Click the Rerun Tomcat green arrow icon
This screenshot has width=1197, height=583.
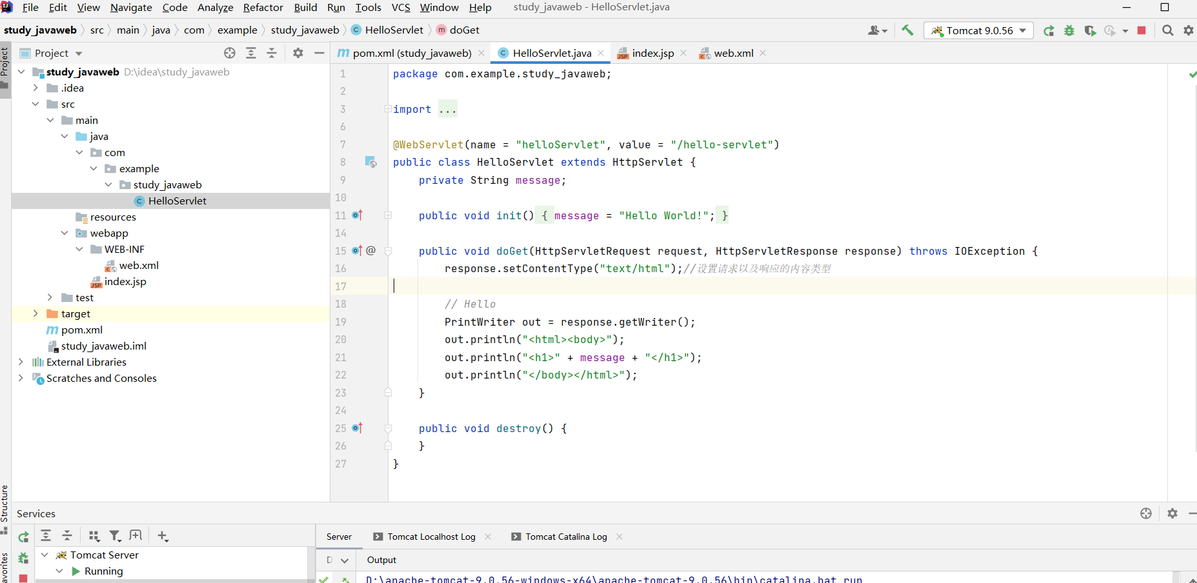click(1049, 30)
